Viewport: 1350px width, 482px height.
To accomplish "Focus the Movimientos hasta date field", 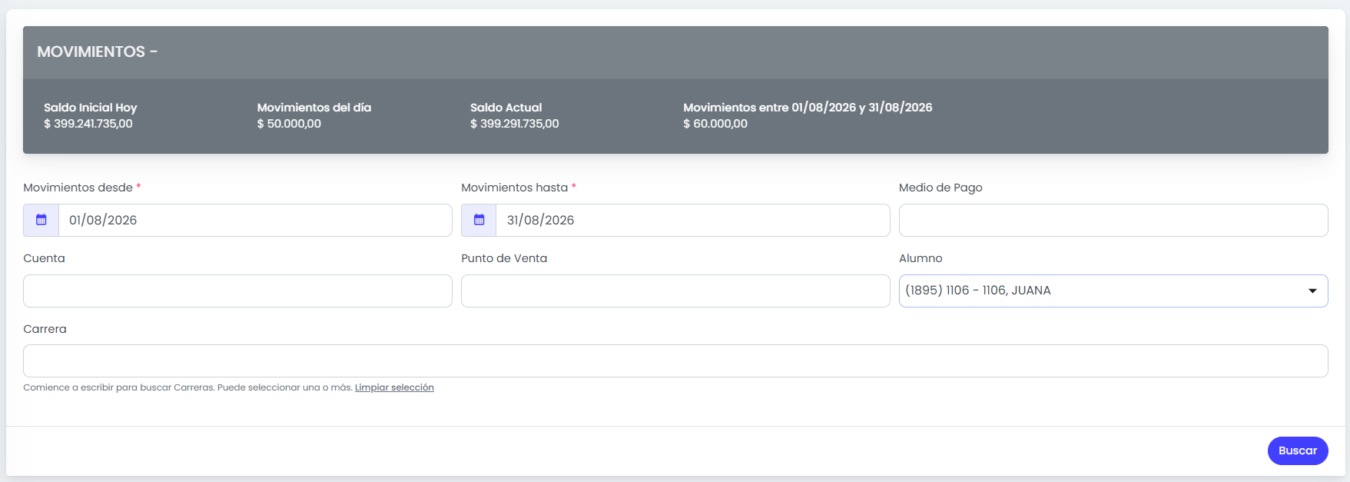I will [692, 220].
